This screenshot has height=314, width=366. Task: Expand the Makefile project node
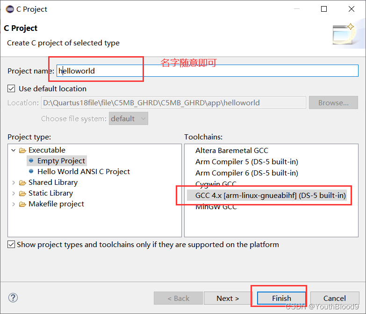pos(14,204)
